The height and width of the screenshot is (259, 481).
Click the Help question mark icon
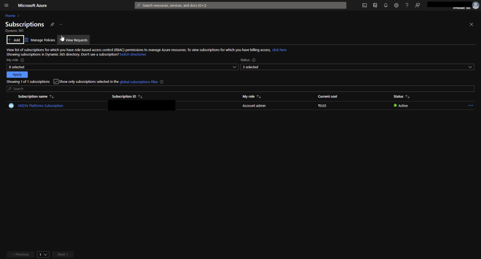click(407, 6)
